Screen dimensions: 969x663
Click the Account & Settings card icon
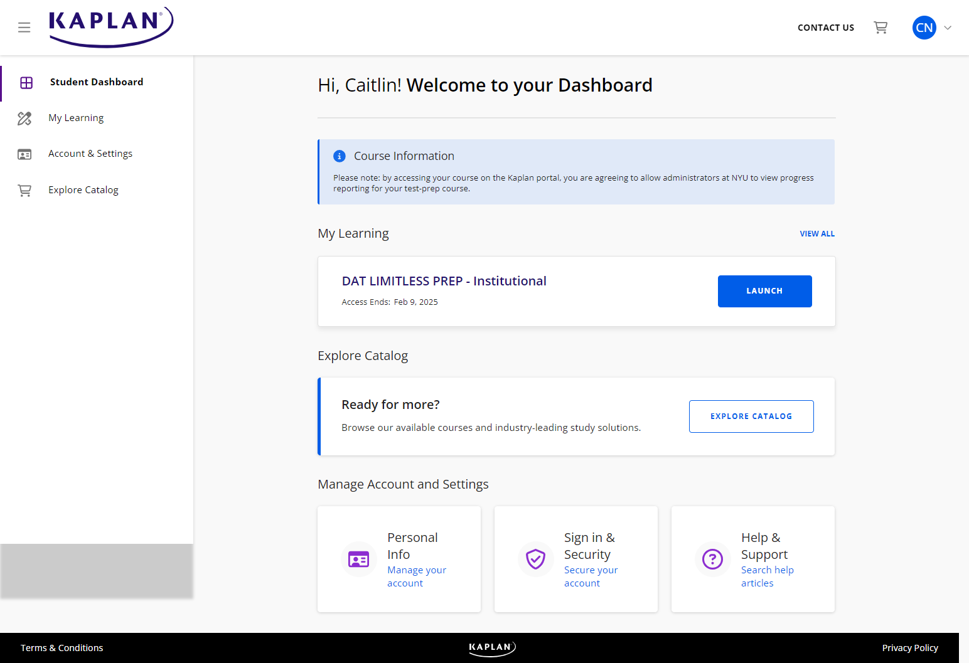coord(24,154)
